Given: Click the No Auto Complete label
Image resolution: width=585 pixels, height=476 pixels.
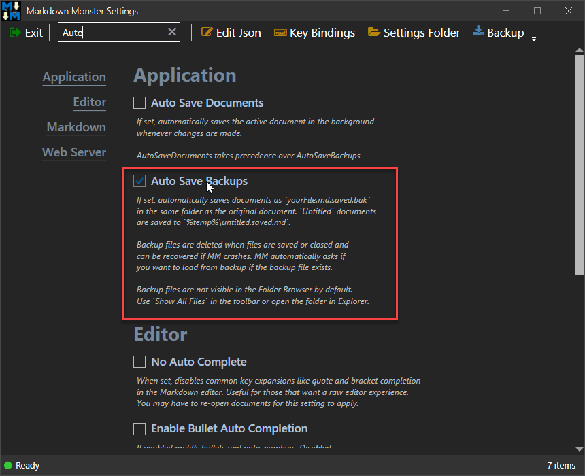Looking at the screenshot, I should [199, 362].
